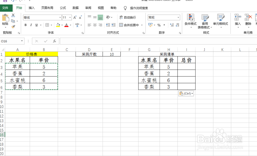Expand the merge and center dropdown arrow
The width and height of the screenshot is (257, 156).
142,25
